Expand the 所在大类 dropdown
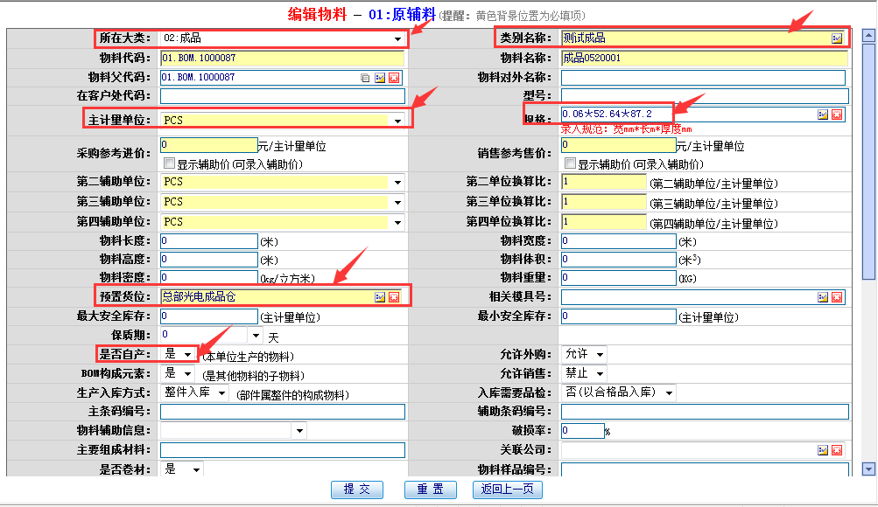The width and height of the screenshot is (878, 507). [x=397, y=39]
